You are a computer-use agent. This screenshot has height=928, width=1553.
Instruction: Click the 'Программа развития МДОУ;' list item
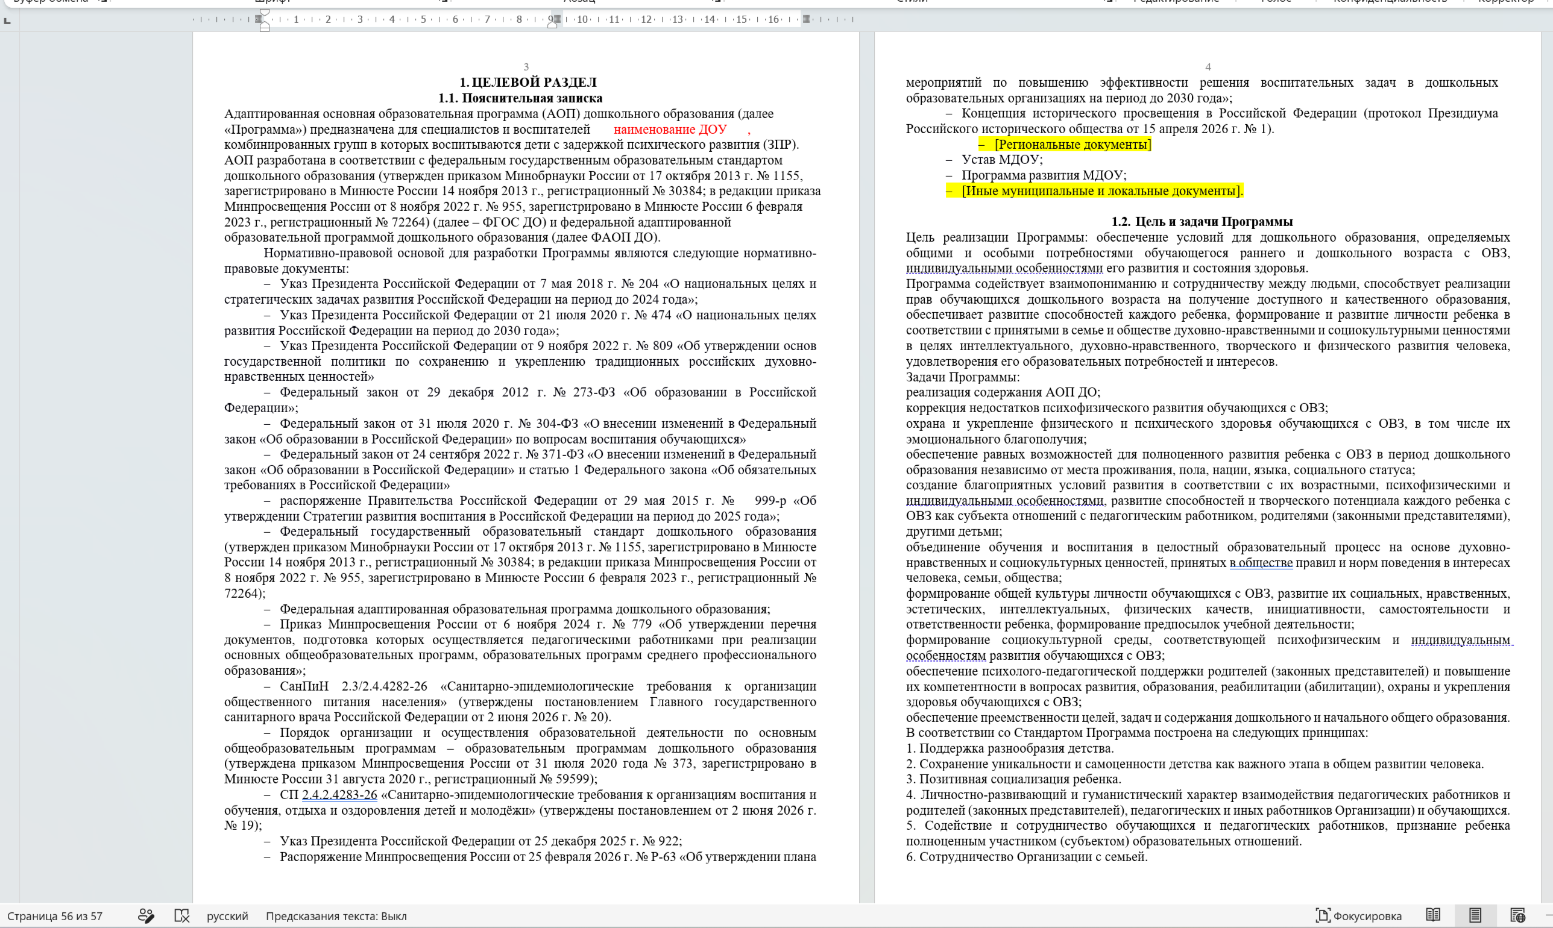coord(1044,175)
